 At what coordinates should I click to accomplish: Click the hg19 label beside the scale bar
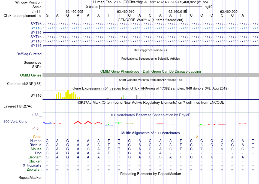point(209,7)
